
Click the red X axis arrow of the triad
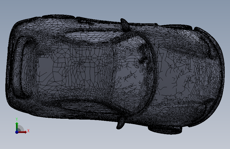coord(22,132)
